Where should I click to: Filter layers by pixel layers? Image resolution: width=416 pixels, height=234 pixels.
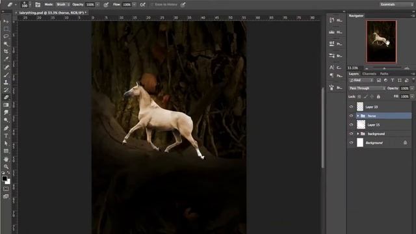379,80
